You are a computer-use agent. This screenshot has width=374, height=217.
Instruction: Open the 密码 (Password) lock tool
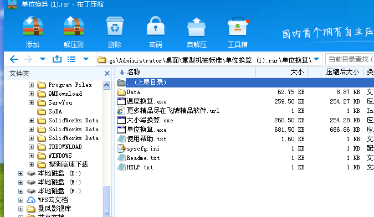click(x=156, y=26)
